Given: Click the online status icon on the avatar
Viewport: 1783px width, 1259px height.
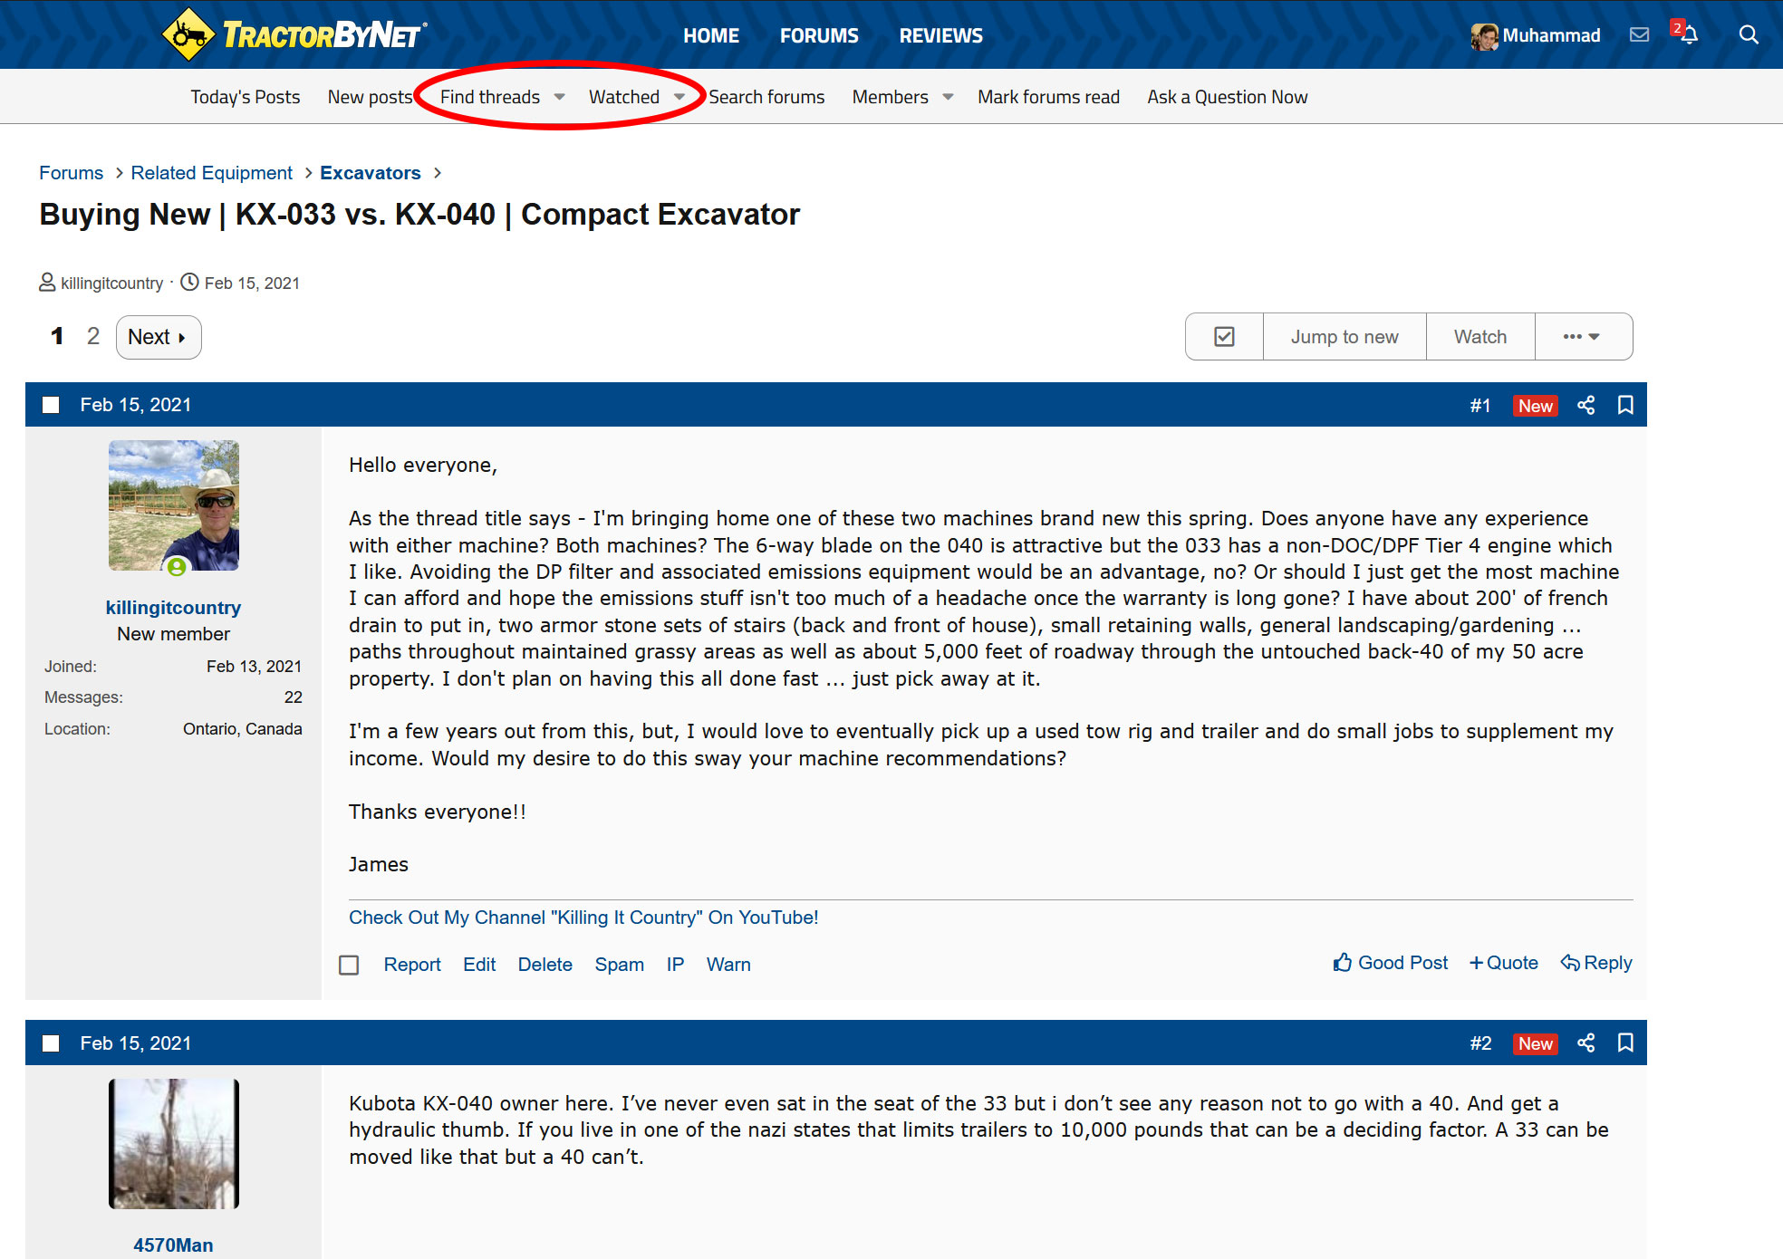Looking at the screenshot, I should tap(177, 567).
